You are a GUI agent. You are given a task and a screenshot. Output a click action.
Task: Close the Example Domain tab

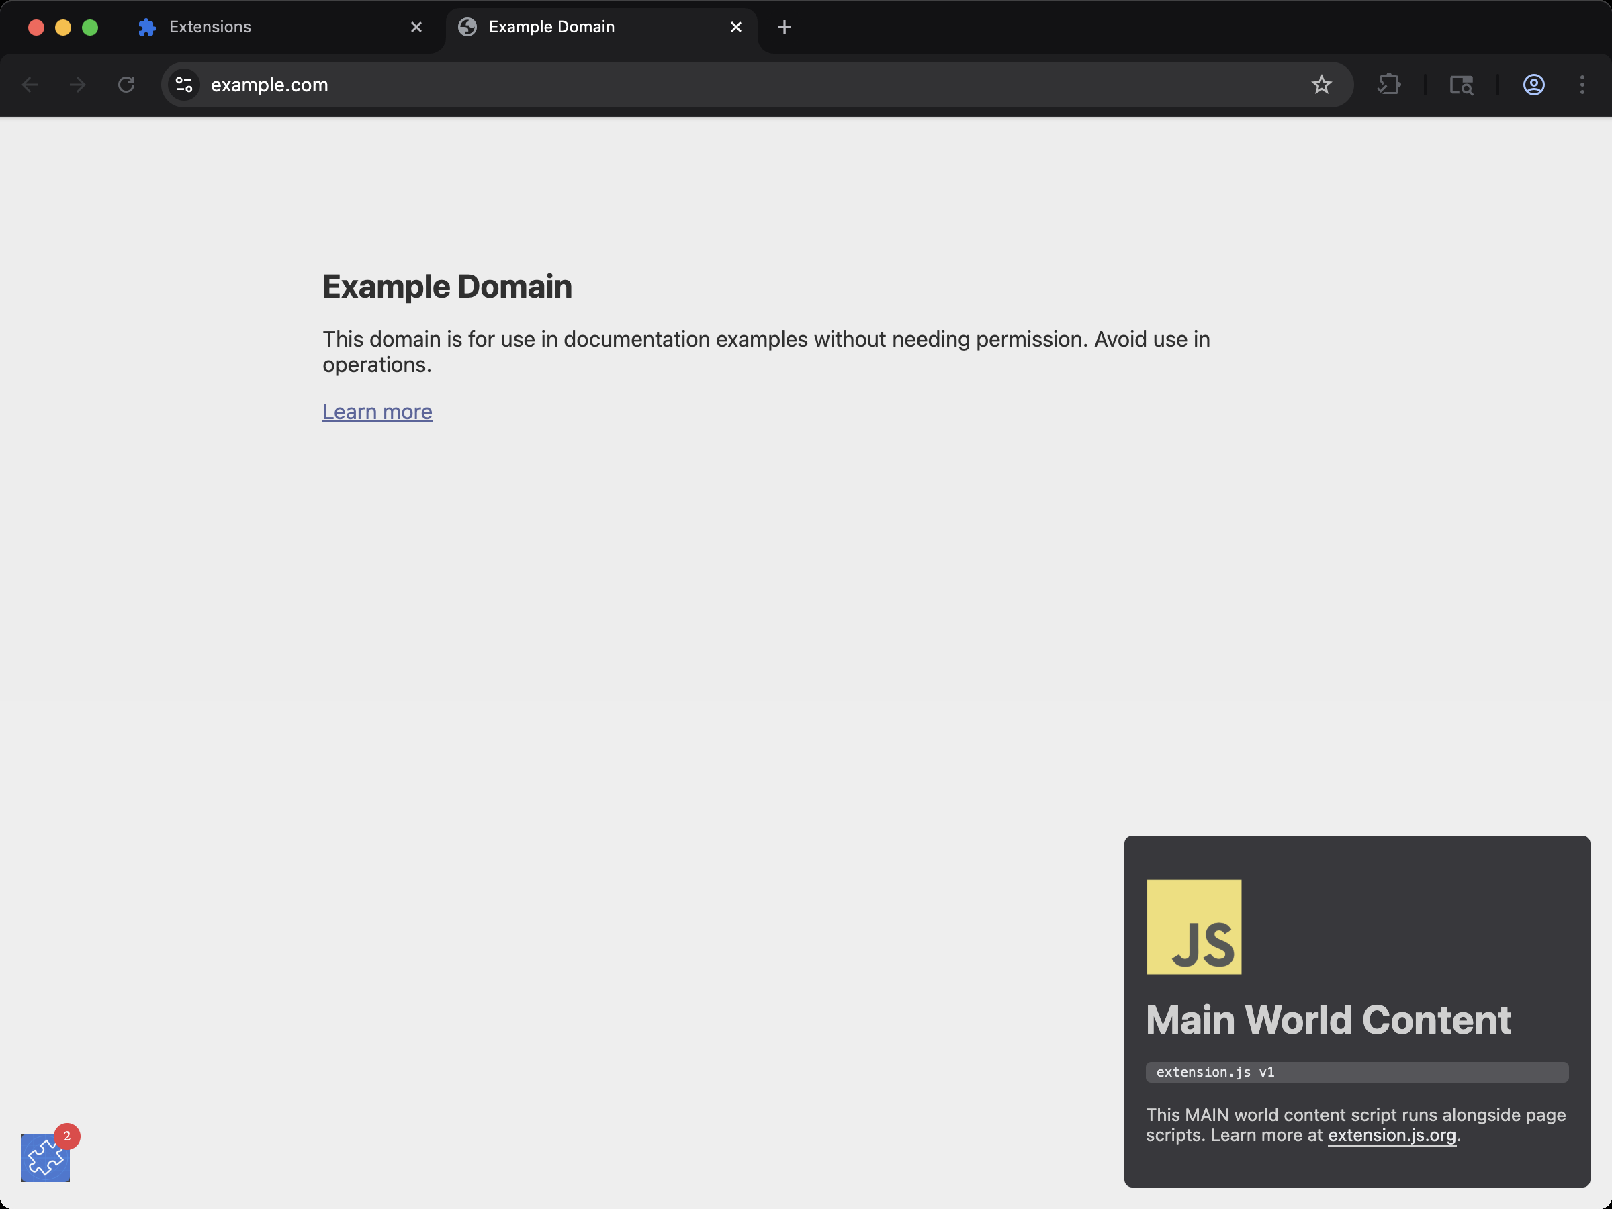click(736, 27)
